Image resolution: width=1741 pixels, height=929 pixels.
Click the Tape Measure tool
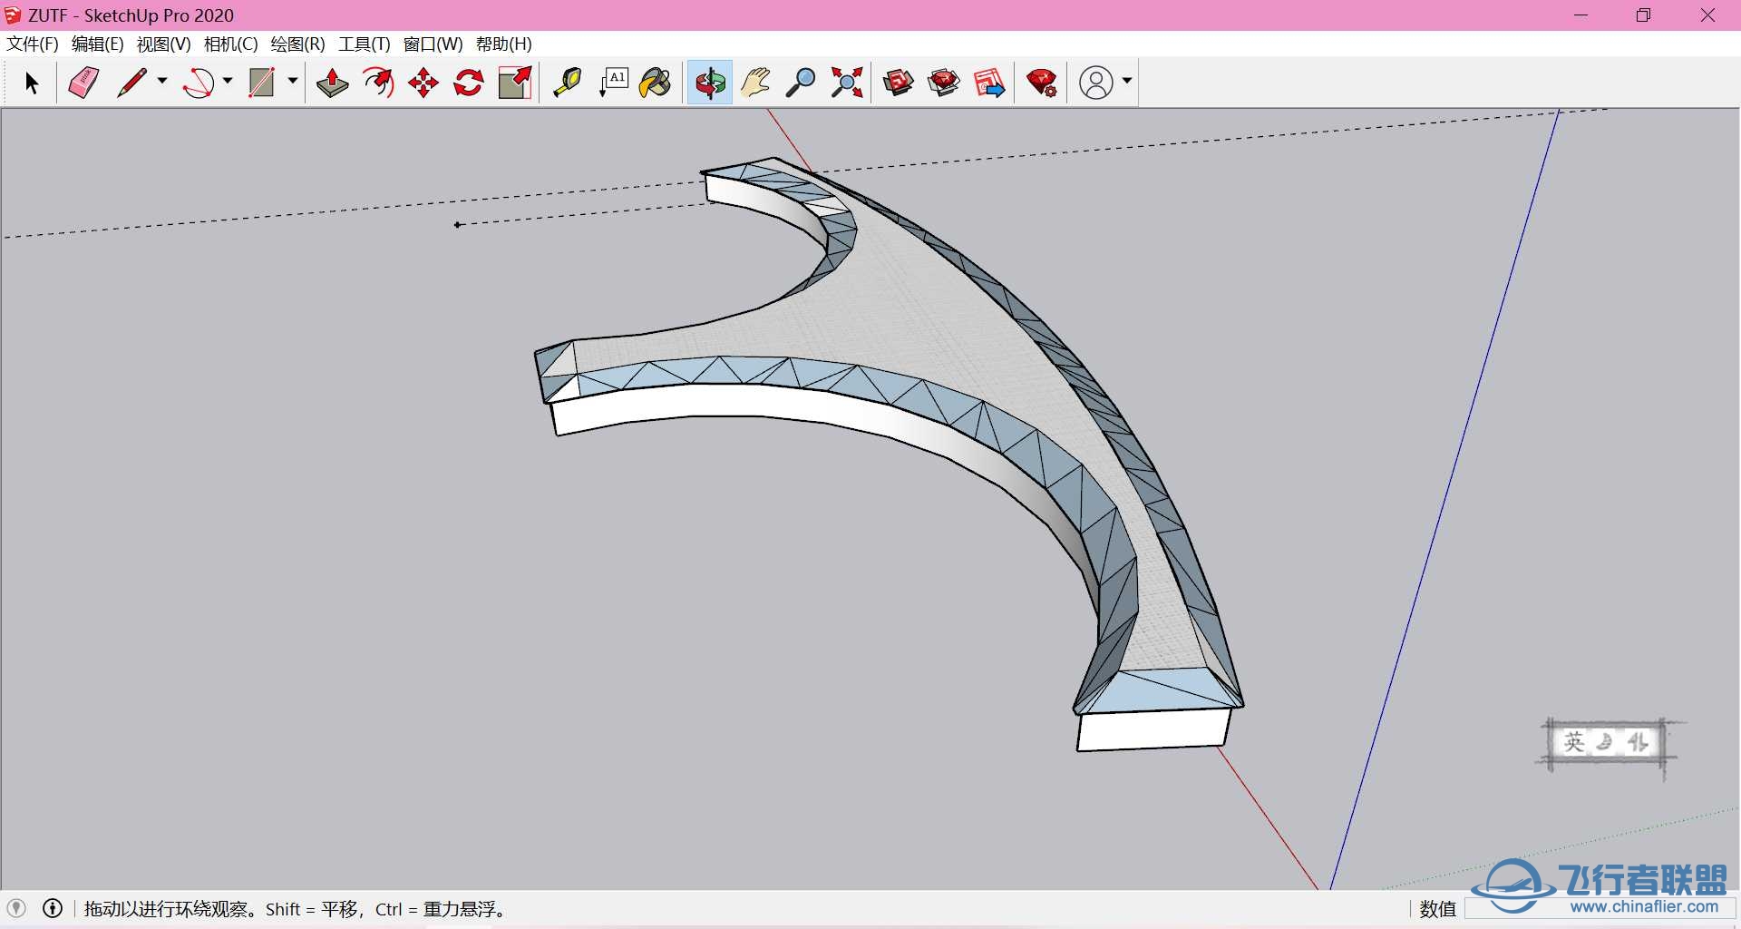(568, 83)
